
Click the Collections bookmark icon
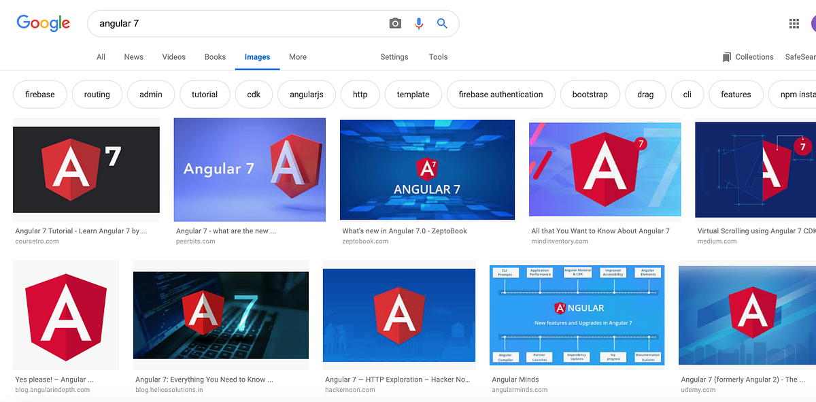pos(726,56)
